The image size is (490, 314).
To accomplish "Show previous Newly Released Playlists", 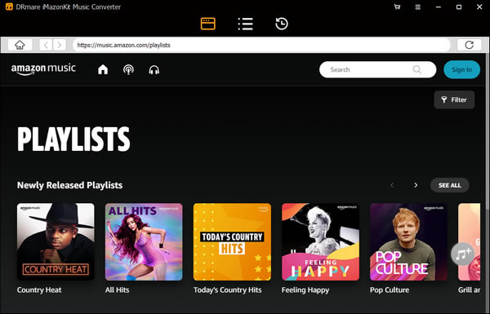I will point(392,185).
